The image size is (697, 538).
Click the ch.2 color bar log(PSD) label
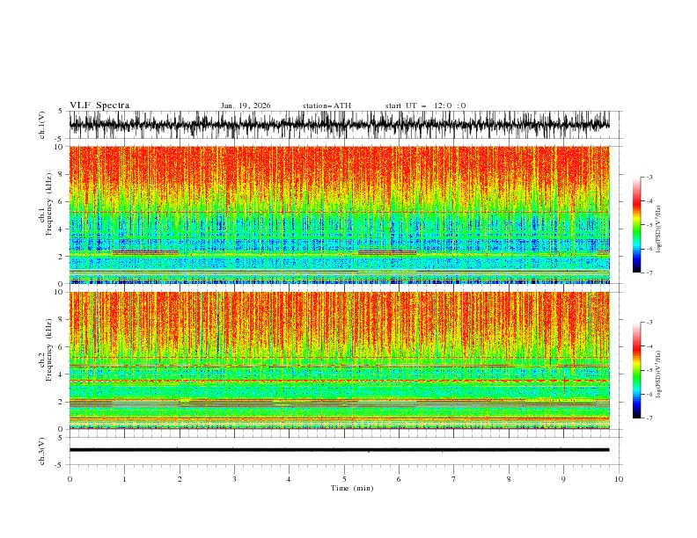tap(659, 374)
